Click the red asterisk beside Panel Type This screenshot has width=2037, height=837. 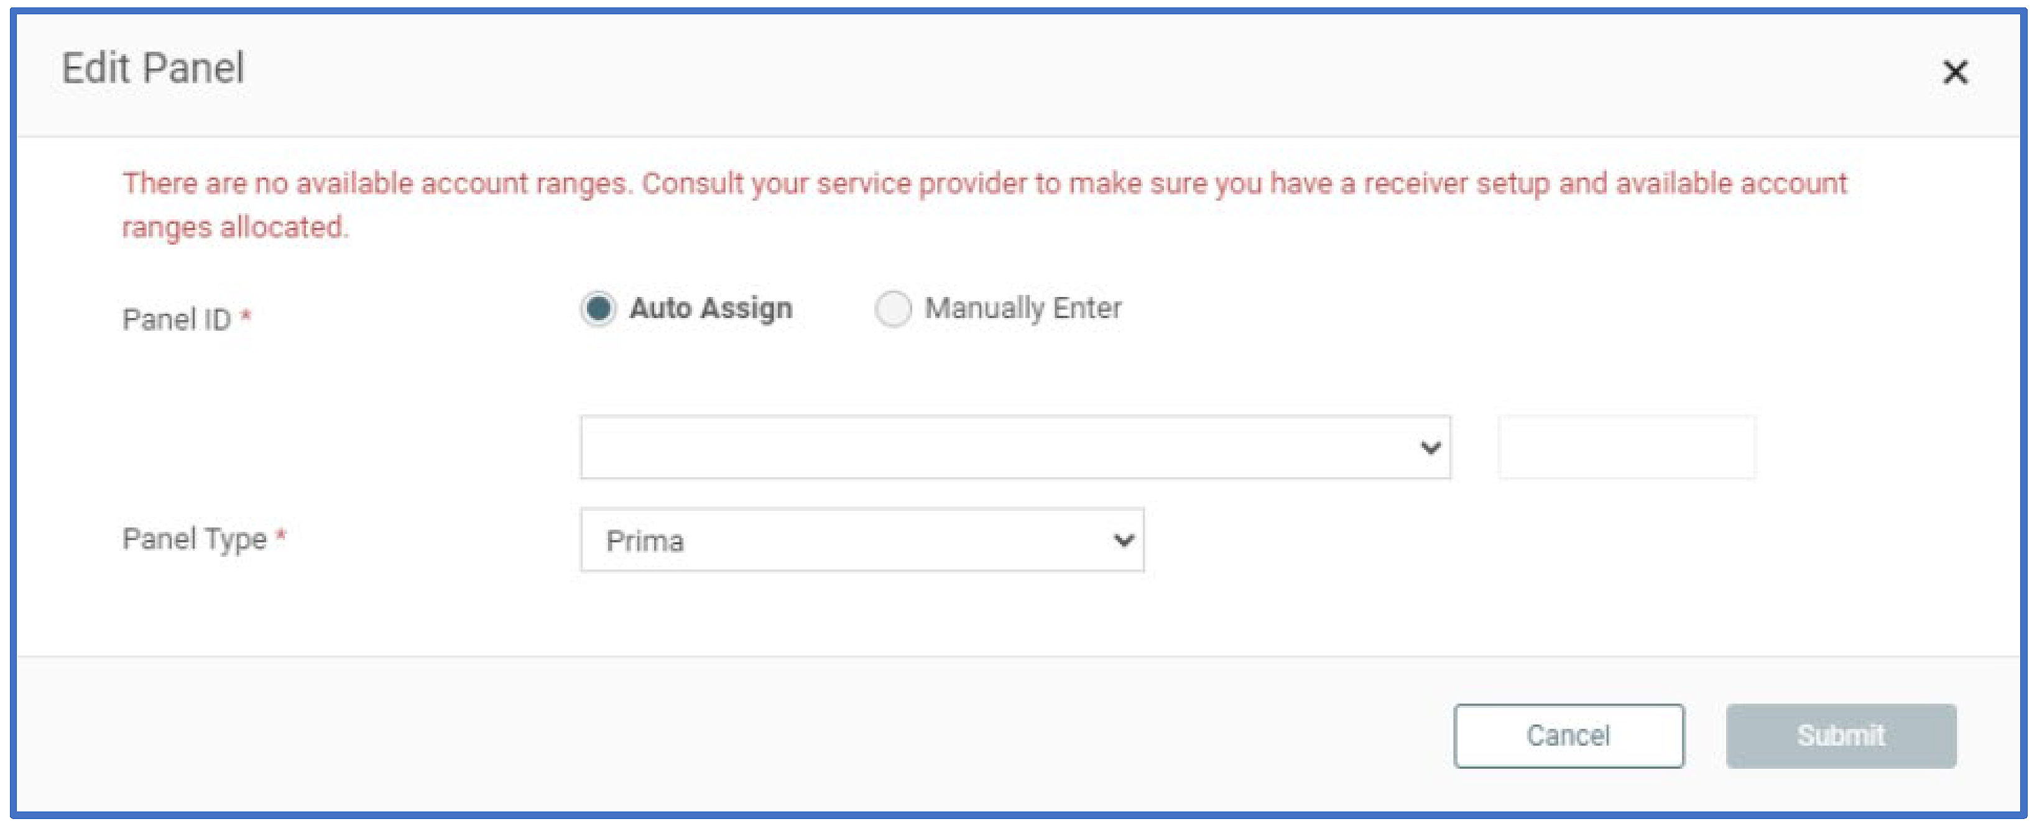pyautogui.click(x=280, y=537)
